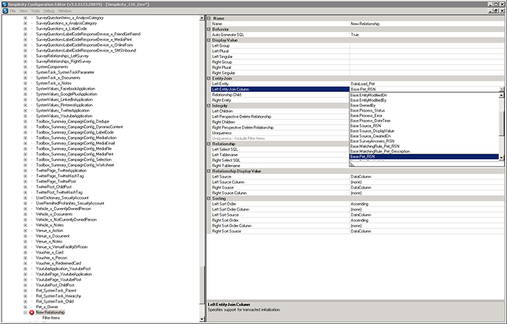This screenshot has height=324, width=507.
Task: Collapse the Relationship Display Value section
Action: (x=209, y=171)
